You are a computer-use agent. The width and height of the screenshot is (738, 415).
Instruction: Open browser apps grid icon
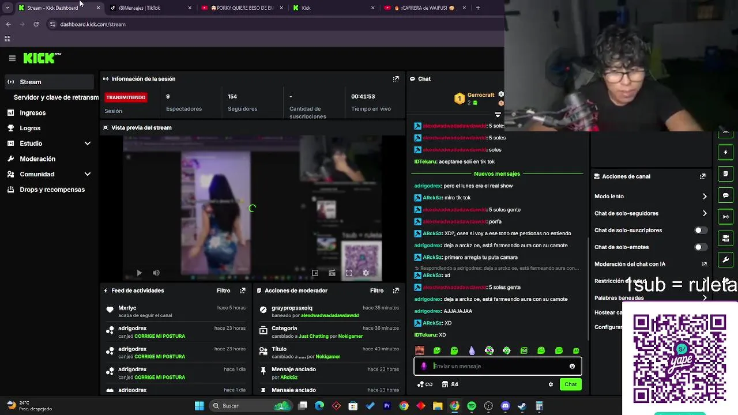tap(7, 39)
